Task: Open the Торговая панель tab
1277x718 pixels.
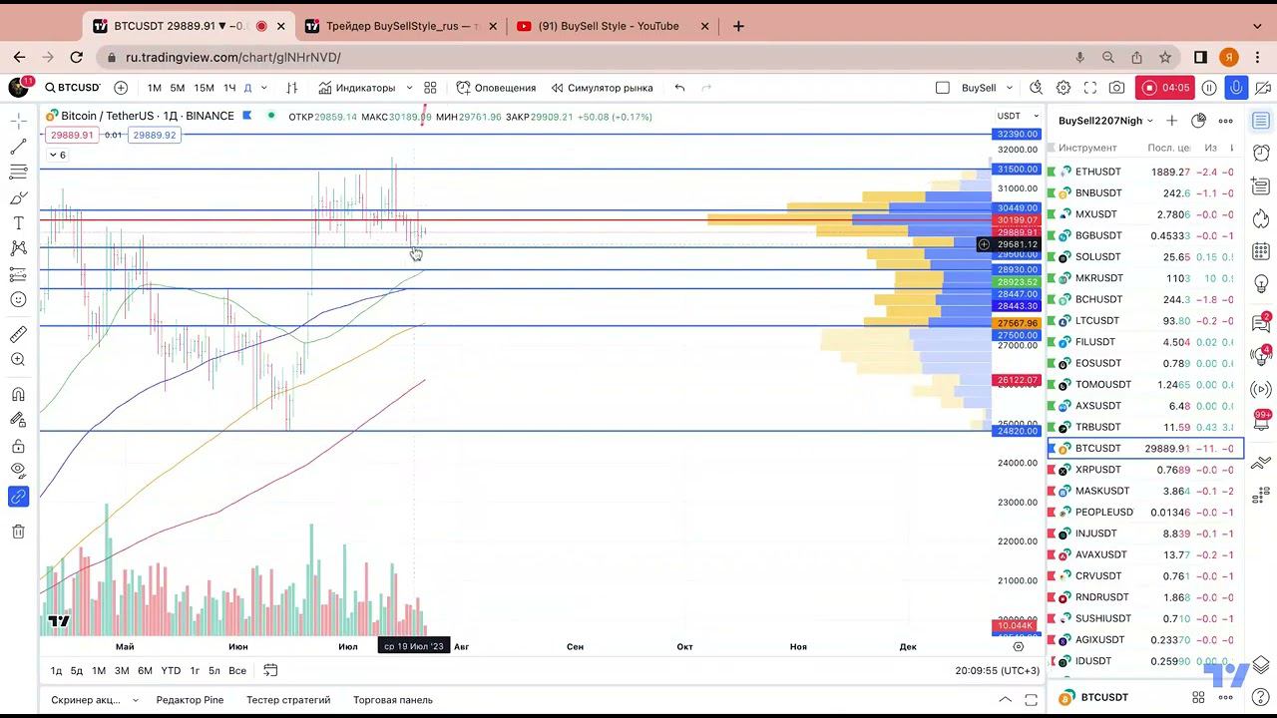Action: click(x=393, y=700)
